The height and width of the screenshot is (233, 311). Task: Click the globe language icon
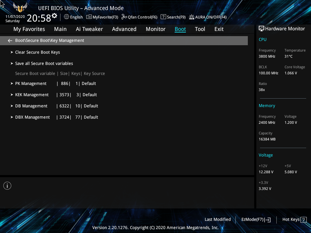click(67, 17)
